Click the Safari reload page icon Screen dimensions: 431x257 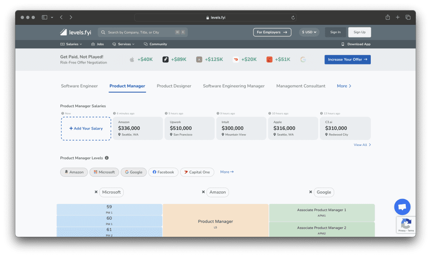(x=293, y=18)
